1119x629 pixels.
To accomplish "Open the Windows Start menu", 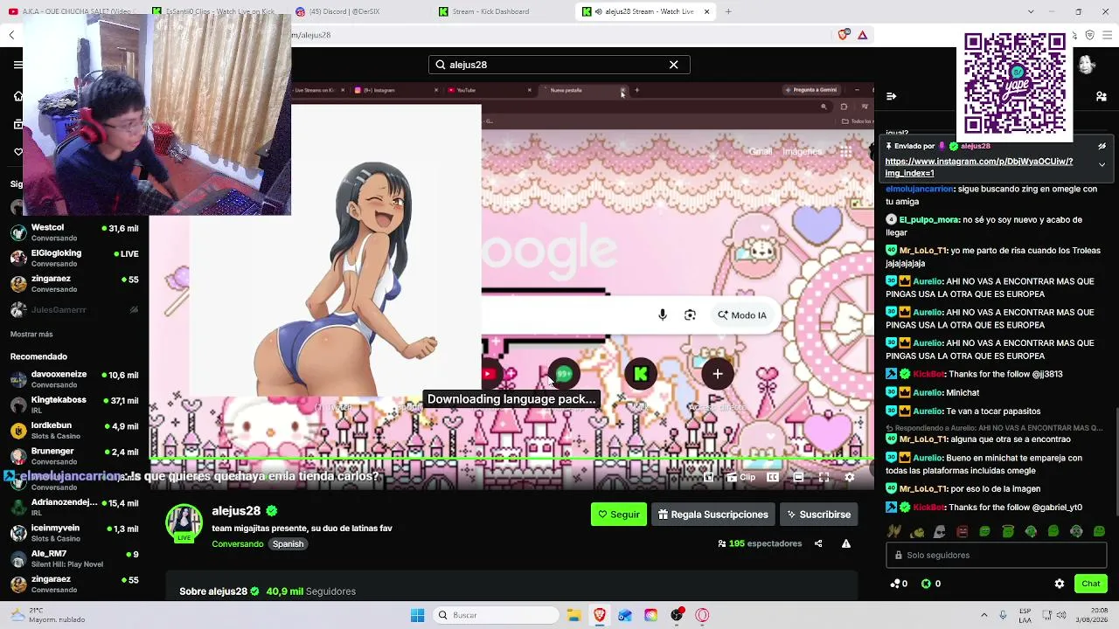I will click(417, 615).
